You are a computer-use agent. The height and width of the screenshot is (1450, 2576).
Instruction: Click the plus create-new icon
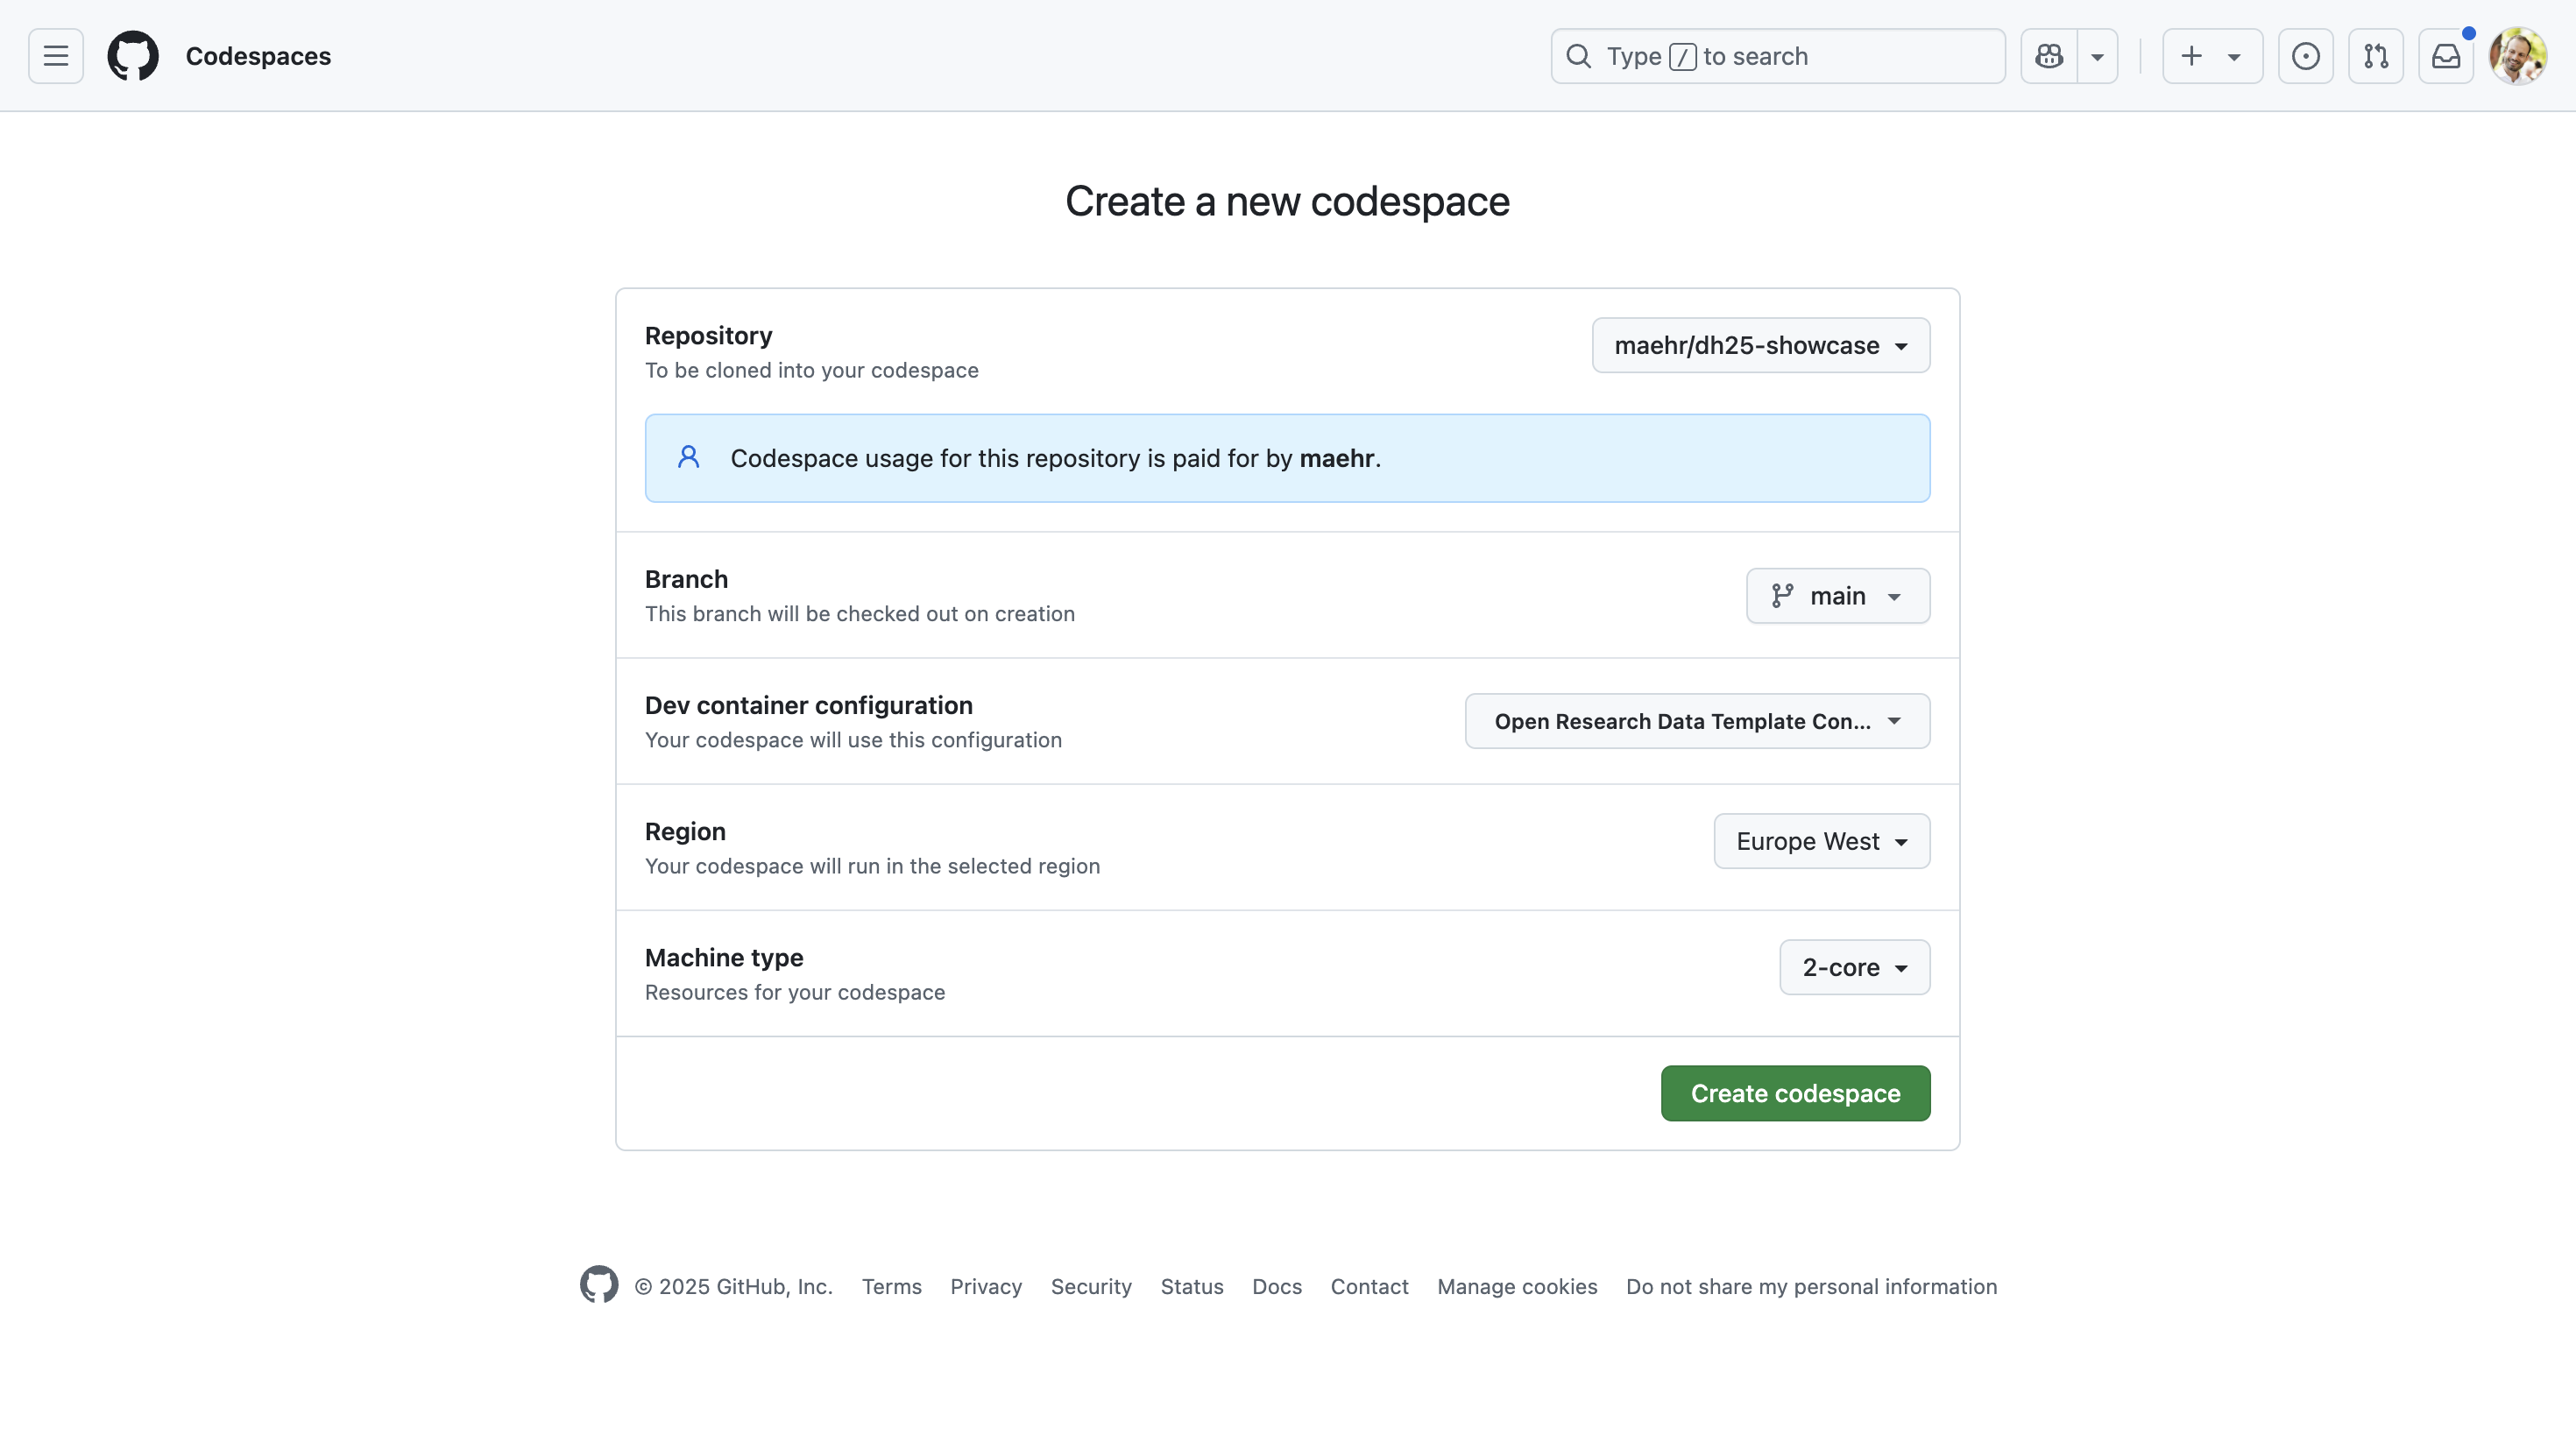(2192, 56)
